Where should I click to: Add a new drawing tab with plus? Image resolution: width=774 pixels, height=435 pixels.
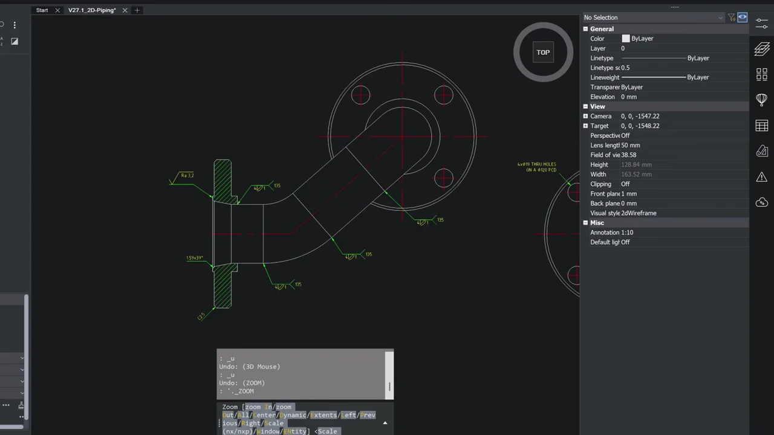tap(137, 10)
